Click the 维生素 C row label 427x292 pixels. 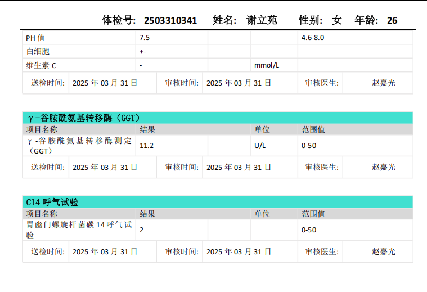[41, 65]
